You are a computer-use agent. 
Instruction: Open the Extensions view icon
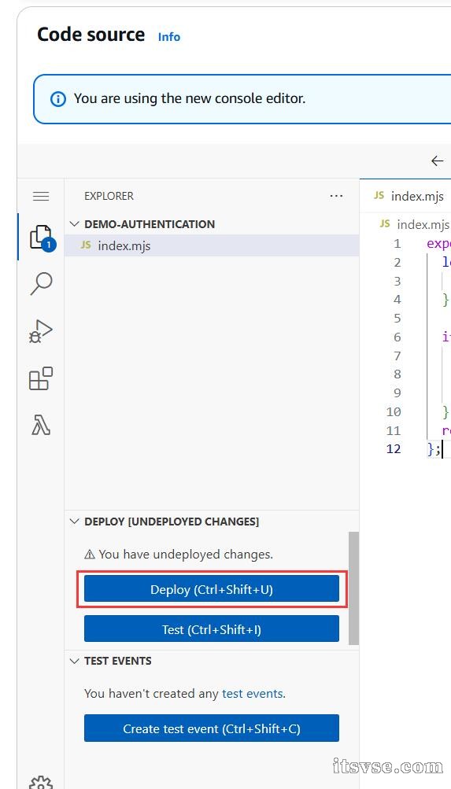tap(41, 378)
